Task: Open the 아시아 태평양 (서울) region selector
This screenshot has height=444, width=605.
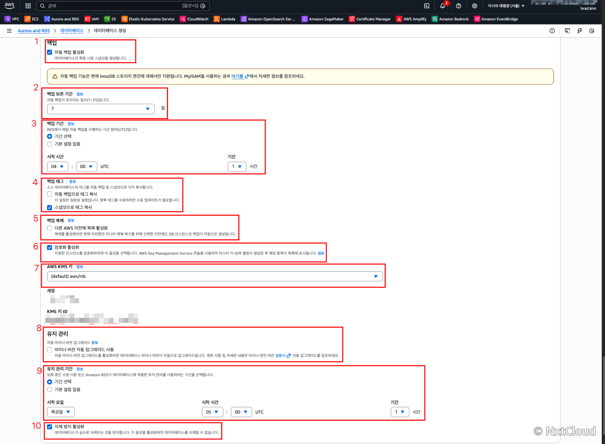Action: point(506,6)
